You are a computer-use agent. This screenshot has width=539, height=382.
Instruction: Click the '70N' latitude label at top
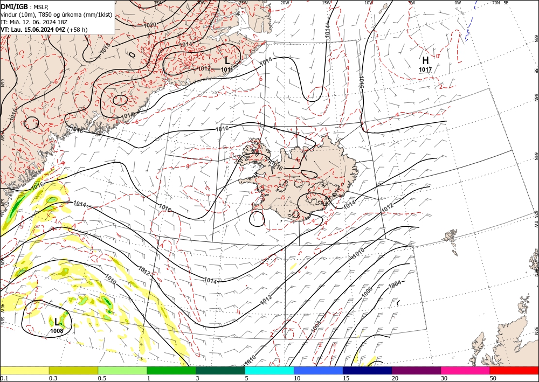point(496,3)
